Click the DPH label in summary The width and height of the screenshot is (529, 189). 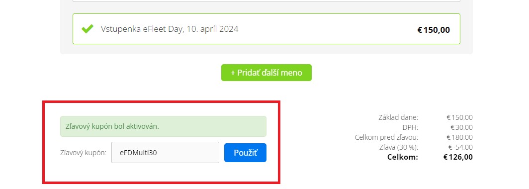coord(410,127)
